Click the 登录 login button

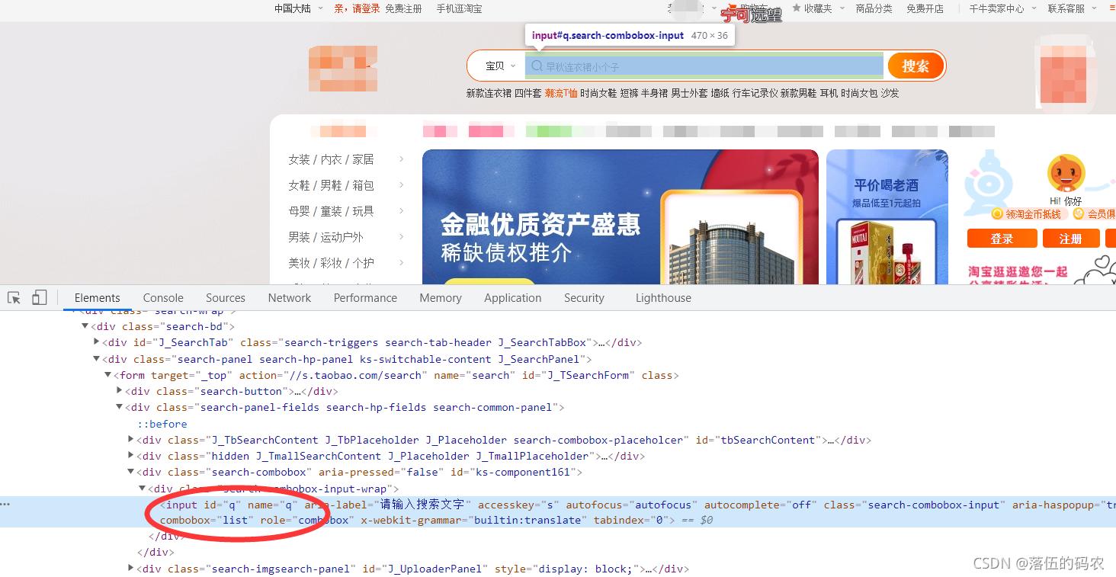tap(1002, 238)
